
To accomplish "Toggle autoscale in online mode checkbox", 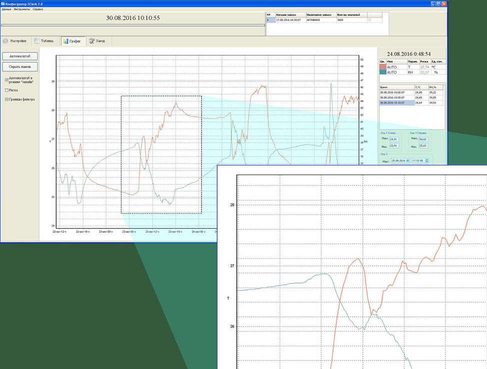I will tap(6, 79).
